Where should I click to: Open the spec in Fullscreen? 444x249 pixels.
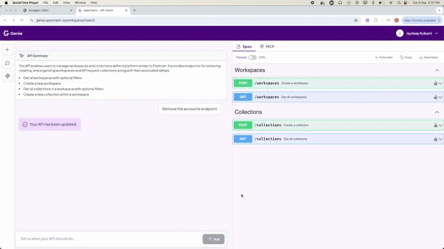click(x=383, y=57)
